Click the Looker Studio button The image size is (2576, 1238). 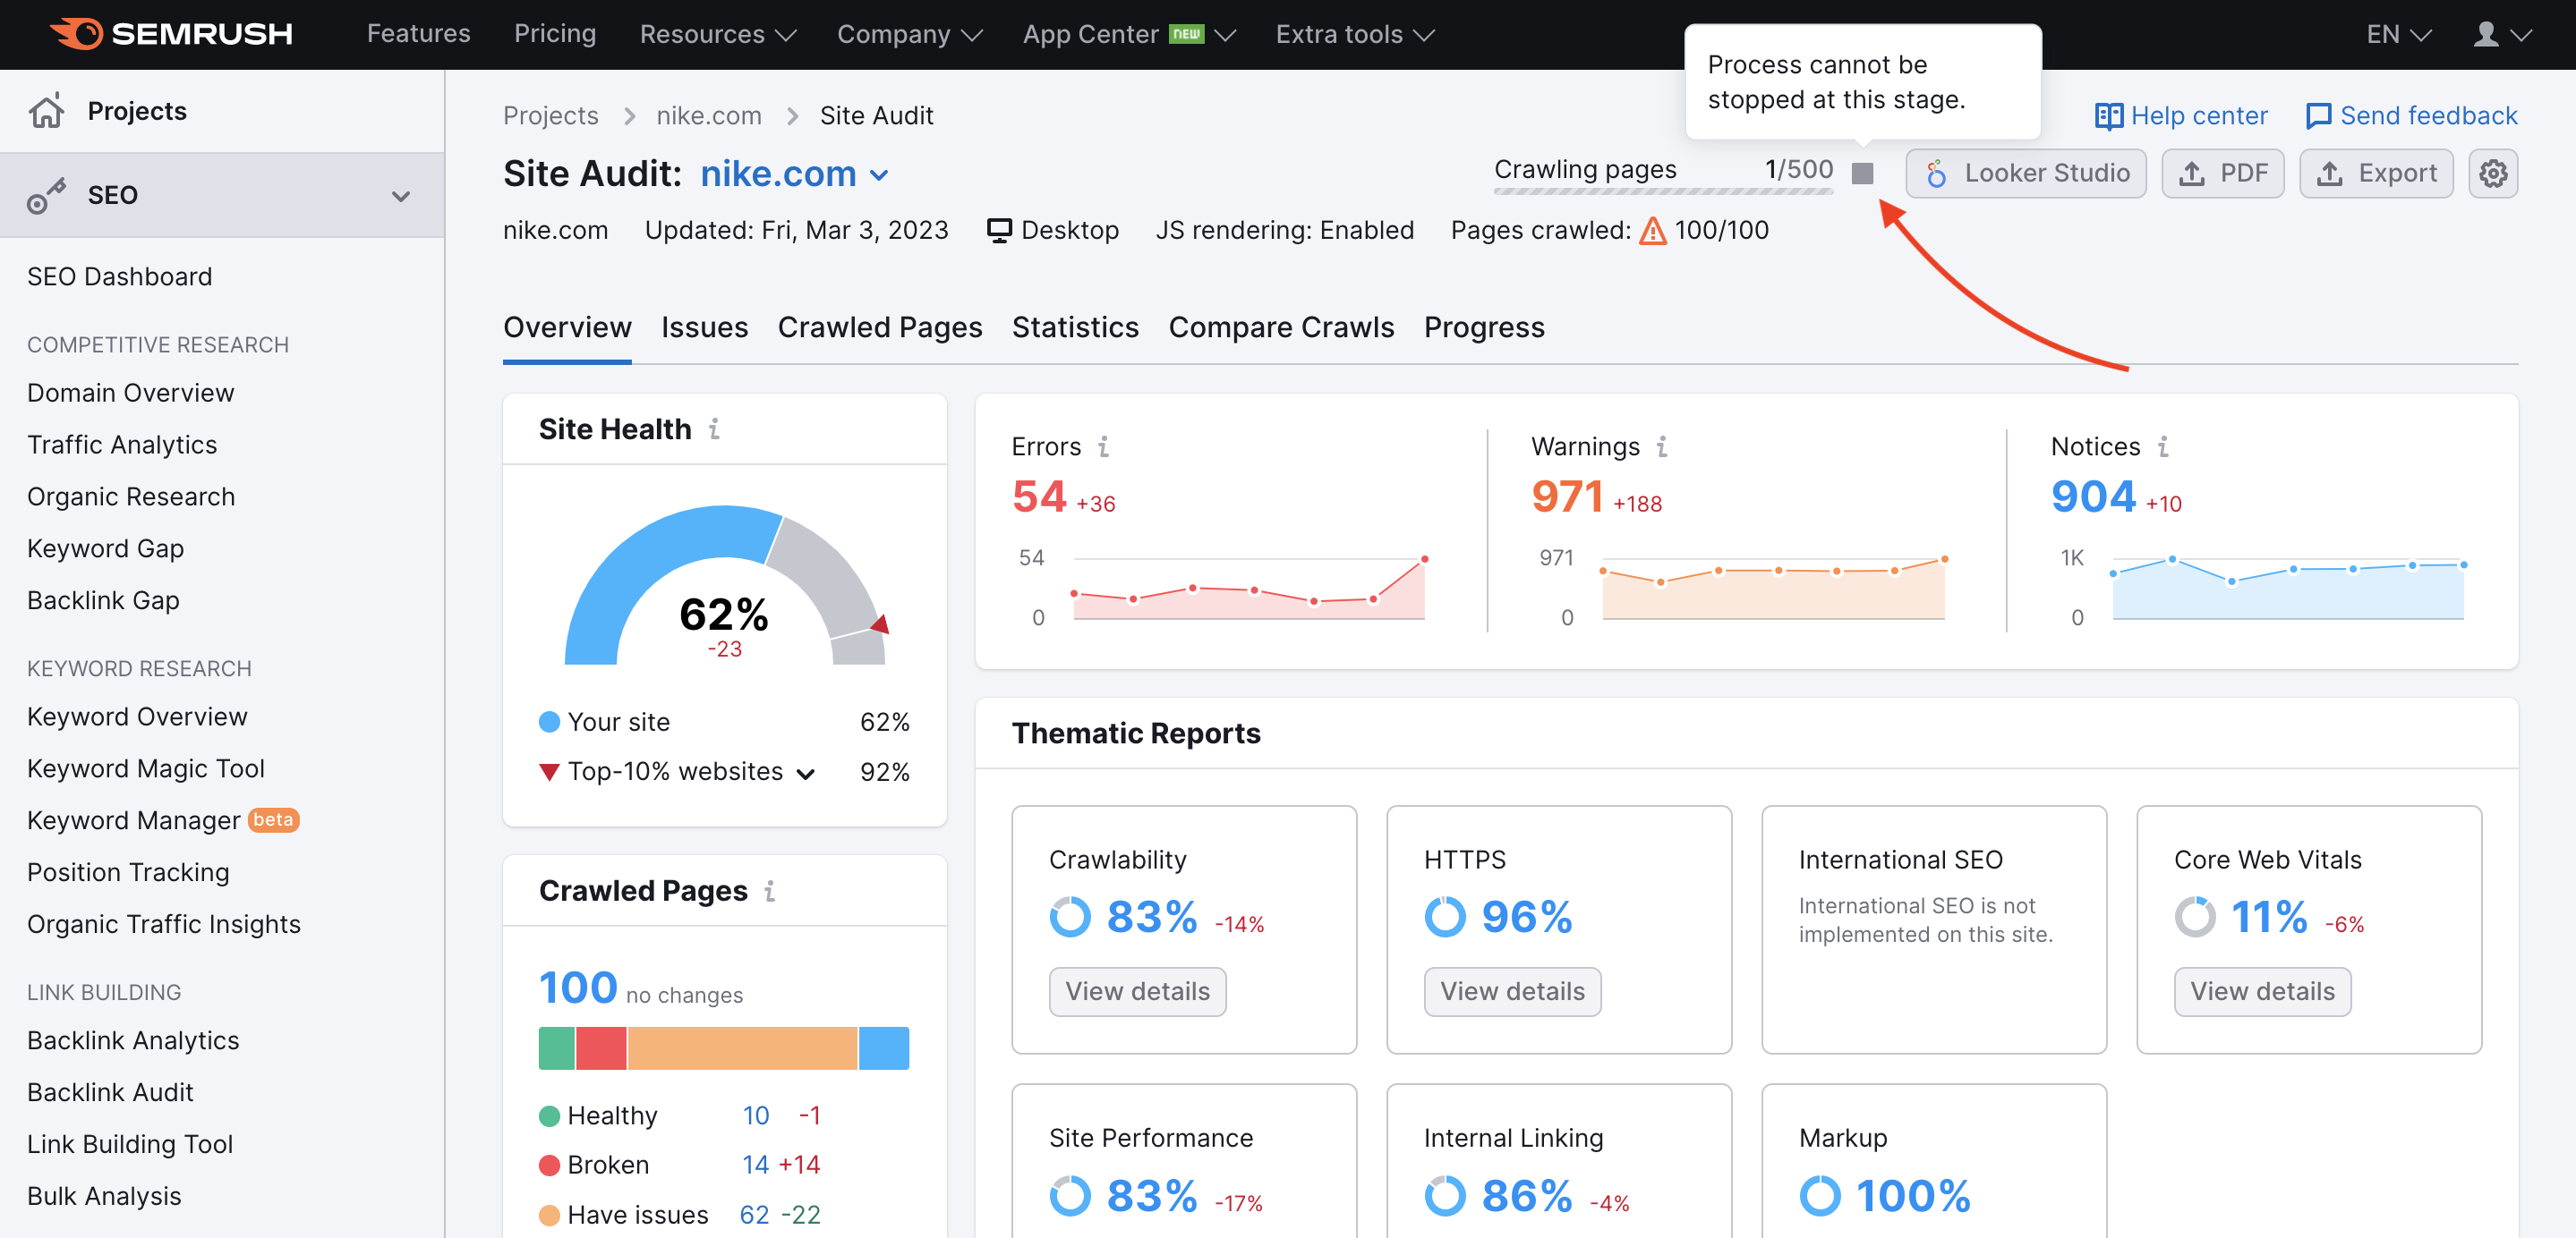coord(2025,173)
